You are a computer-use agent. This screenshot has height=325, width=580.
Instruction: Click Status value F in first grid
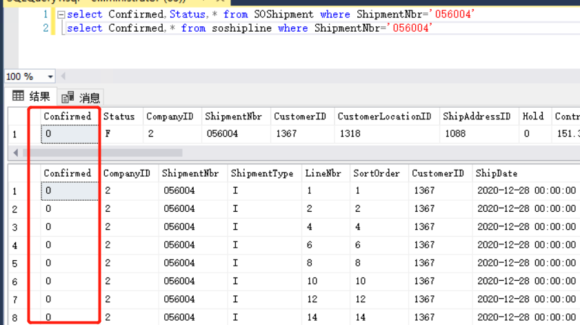point(108,134)
